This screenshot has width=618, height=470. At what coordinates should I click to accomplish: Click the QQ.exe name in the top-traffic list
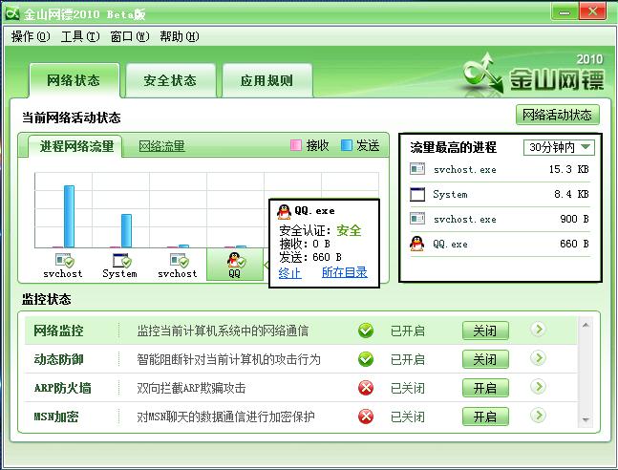450,244
